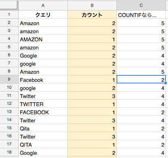The height and width of the screenshot is (158, 168).
Task: Select column A header
Action: 43,5
